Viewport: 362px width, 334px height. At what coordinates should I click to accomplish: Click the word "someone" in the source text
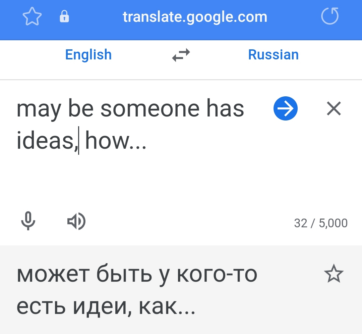click(150, 109)
